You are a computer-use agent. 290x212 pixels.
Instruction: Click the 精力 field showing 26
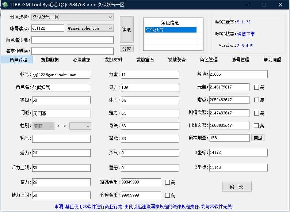(x=61, y=182)
